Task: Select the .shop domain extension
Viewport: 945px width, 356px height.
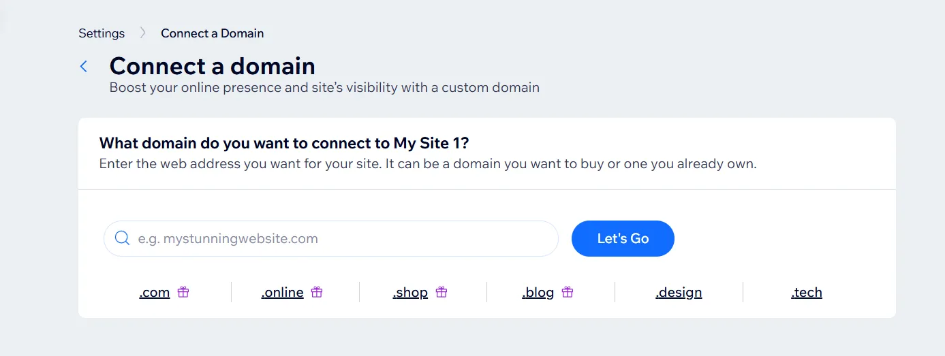Action: pyautogui.click(x=410, y=293)
